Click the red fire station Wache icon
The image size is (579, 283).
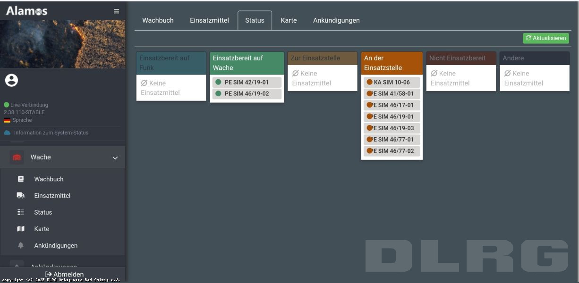coord(17,158)
